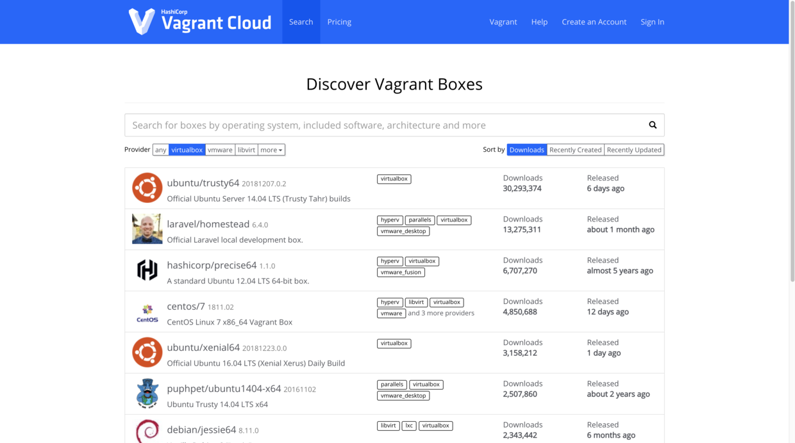Open the puphpet/ubuntu1404-x64 box
795x443 pixels.
point(394,394)
